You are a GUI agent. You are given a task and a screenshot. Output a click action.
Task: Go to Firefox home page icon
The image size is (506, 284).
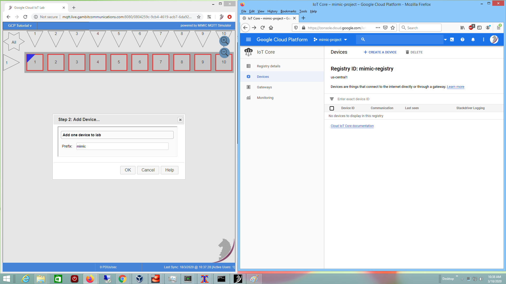(x=271, y=28)
